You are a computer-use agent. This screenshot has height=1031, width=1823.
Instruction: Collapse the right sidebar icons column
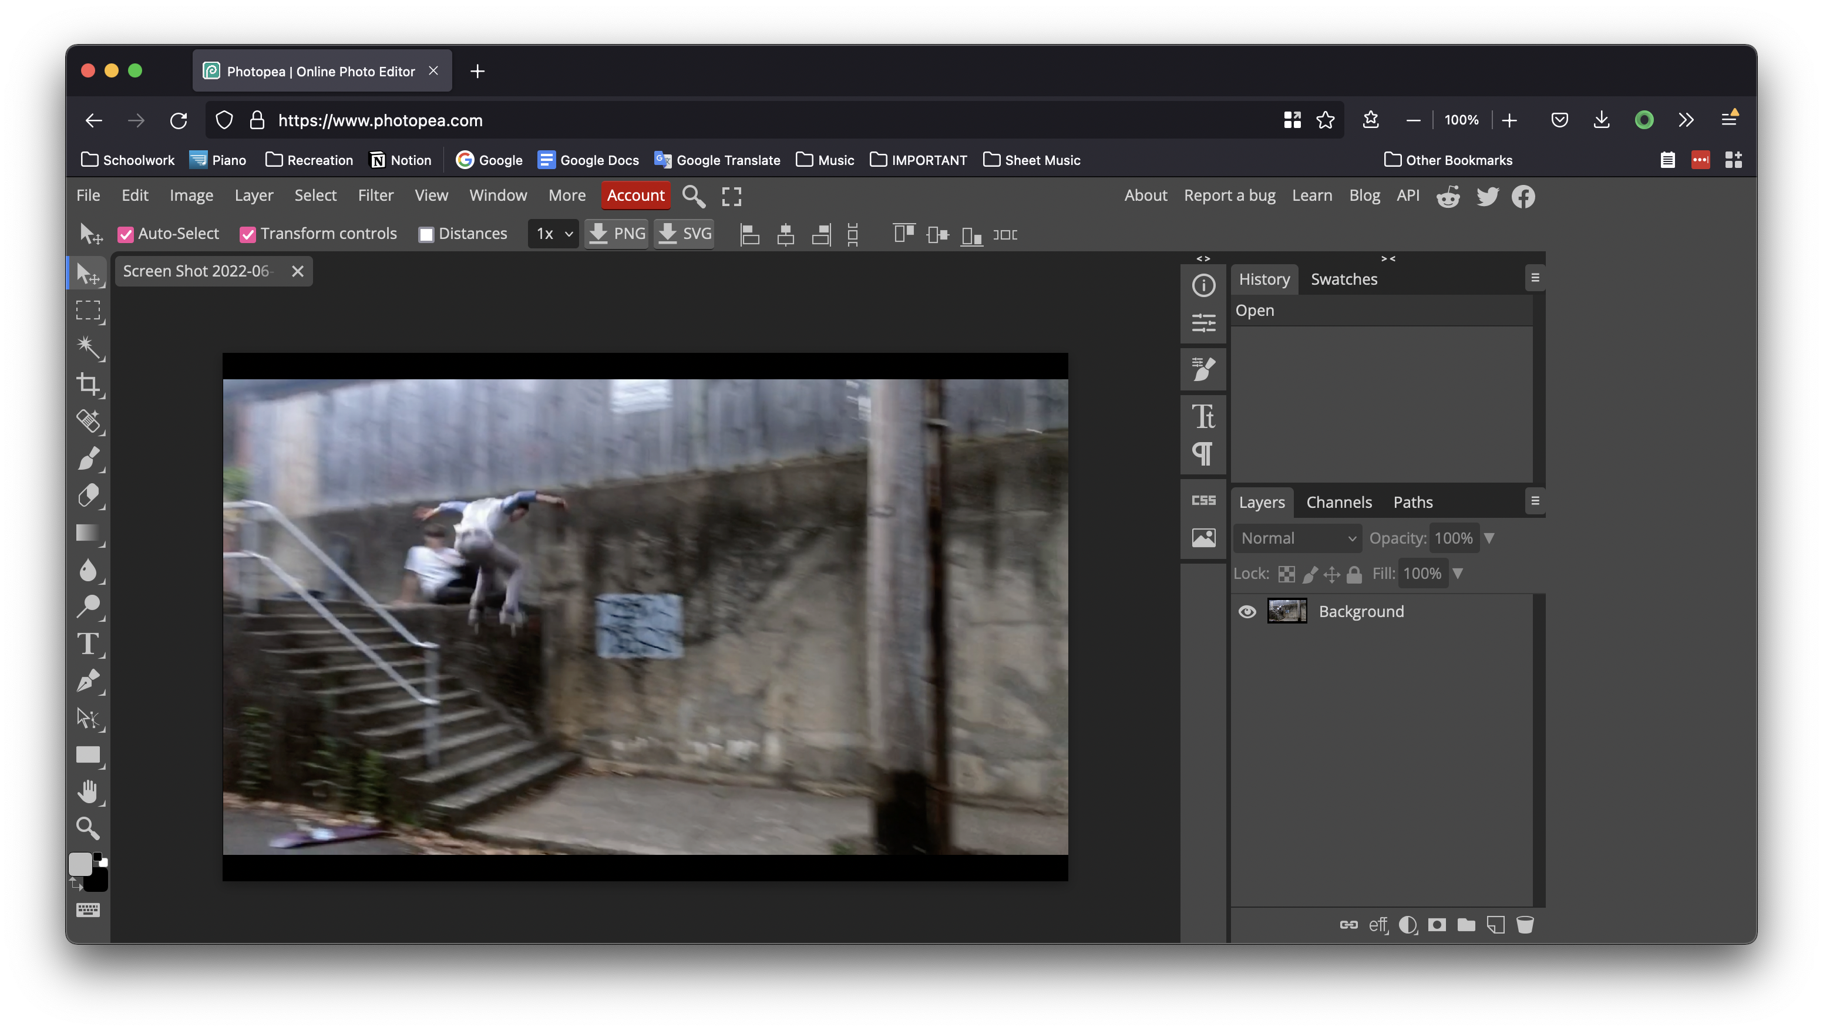[x=1203, y=258]
